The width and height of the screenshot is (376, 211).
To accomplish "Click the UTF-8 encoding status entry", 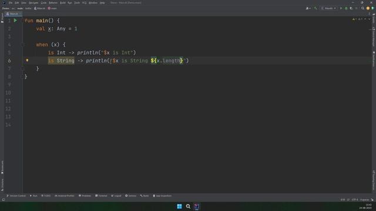I will [x=355, y=200].
